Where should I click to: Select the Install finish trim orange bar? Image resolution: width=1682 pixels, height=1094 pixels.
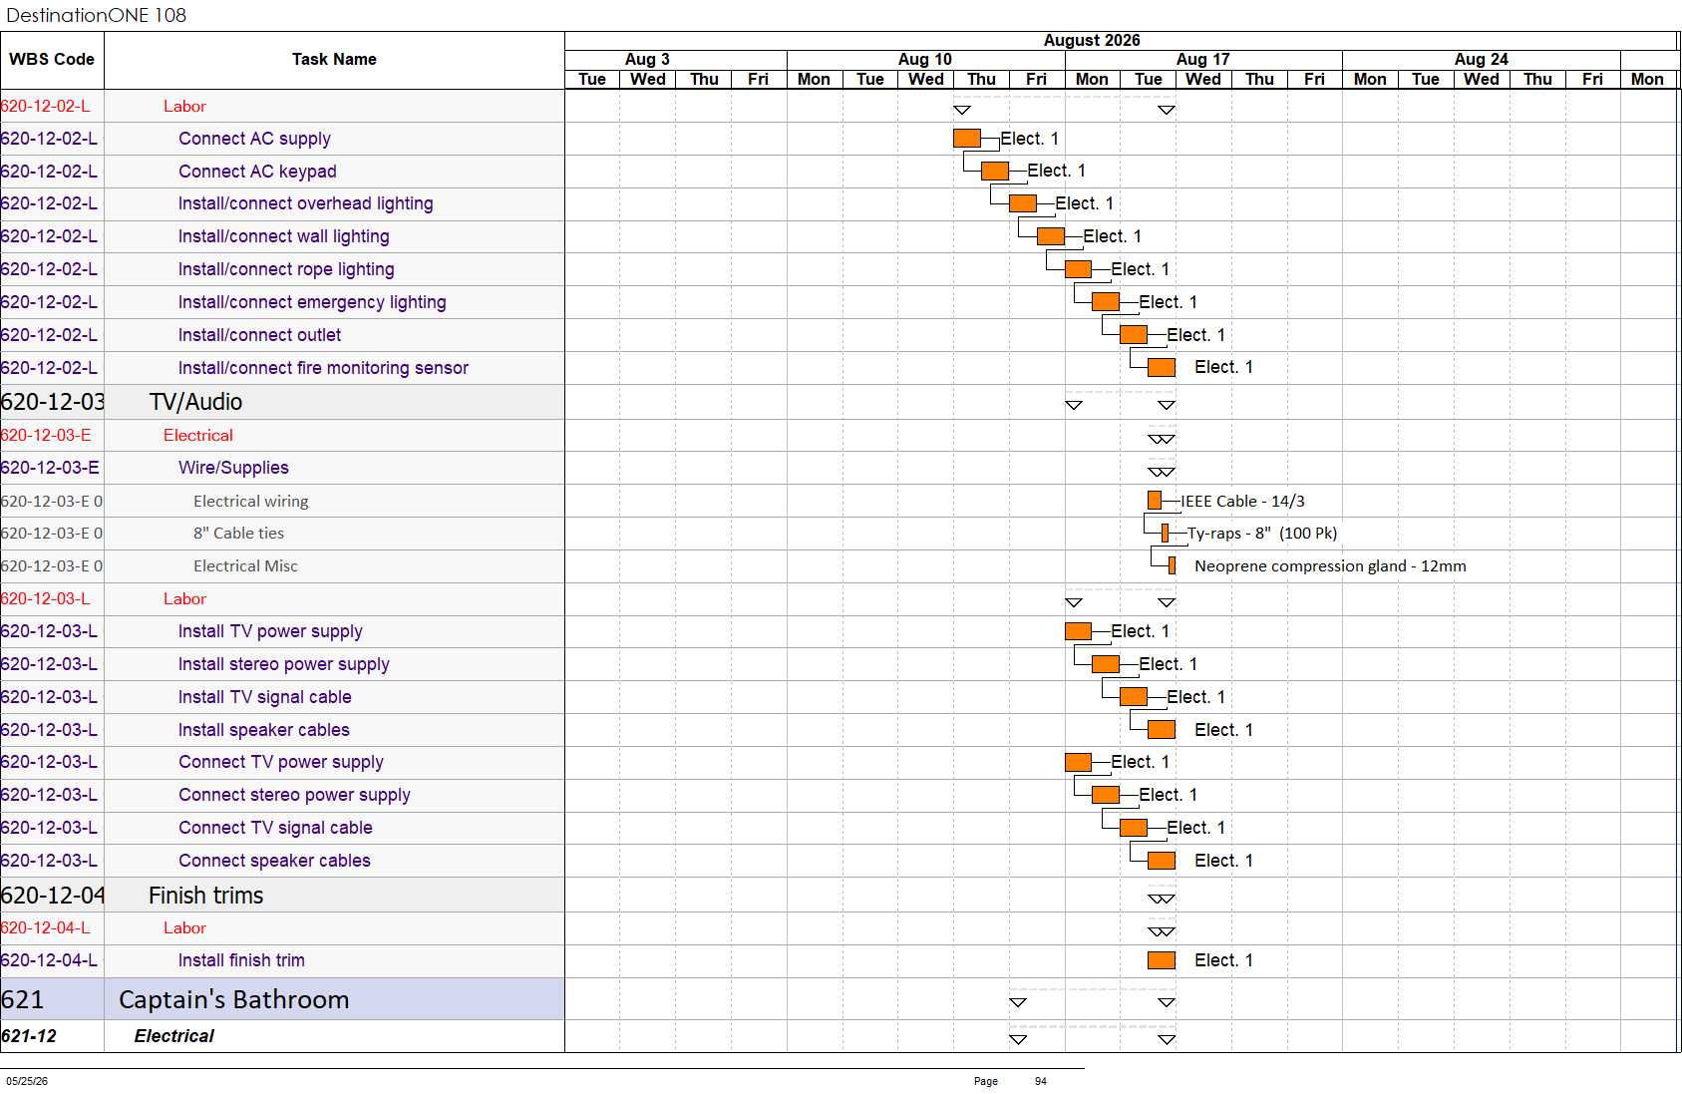tap(1162, 960)
